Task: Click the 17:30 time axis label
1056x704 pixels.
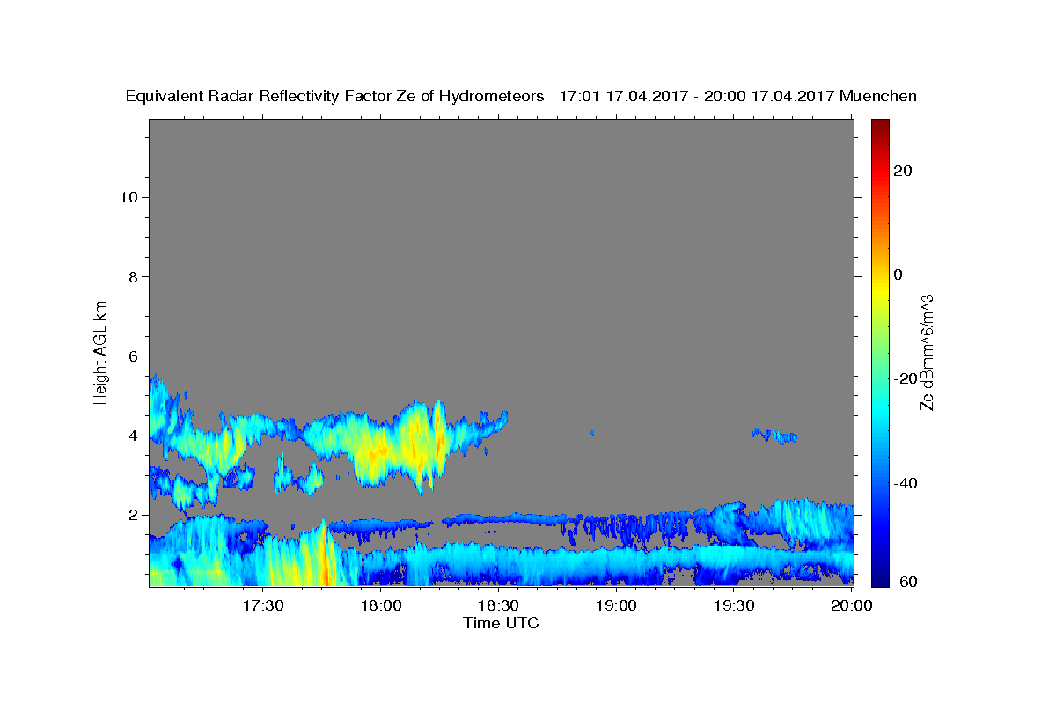Action: (263, 605)
